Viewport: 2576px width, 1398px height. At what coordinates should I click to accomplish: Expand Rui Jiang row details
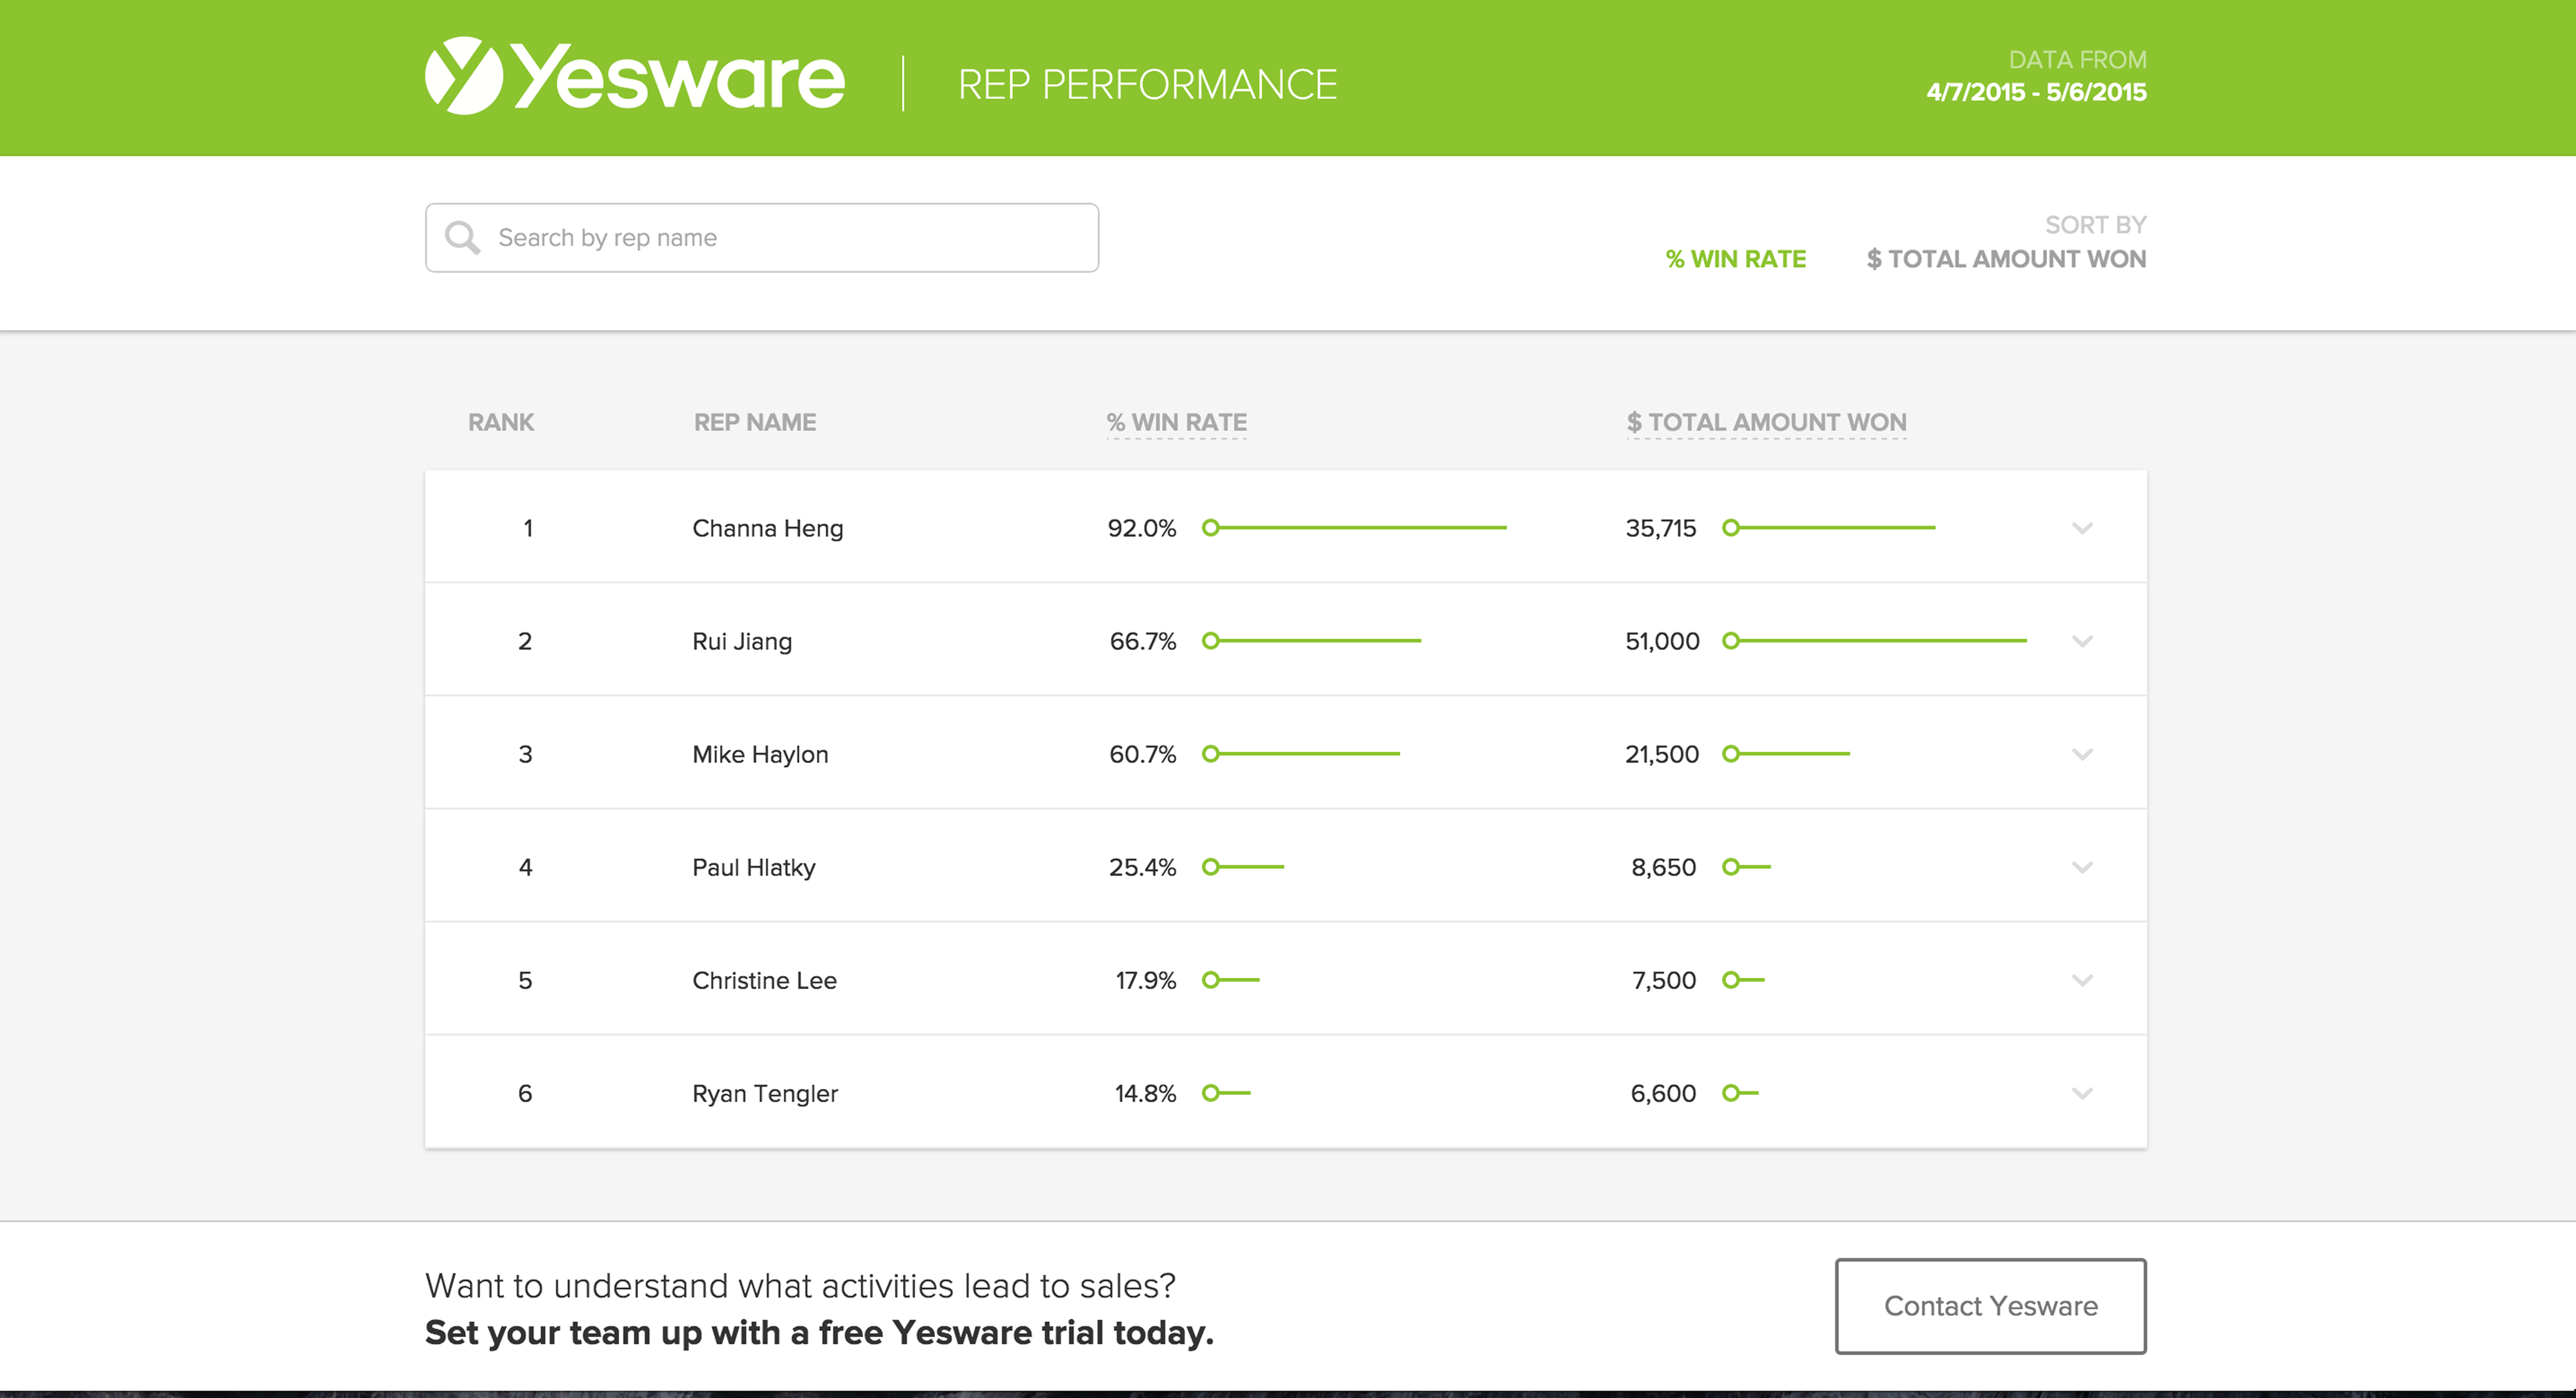click(2082, 641)
